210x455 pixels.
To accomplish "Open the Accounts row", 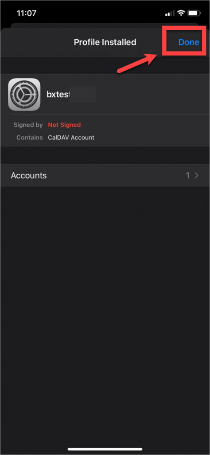I will (x=105, y=175).
